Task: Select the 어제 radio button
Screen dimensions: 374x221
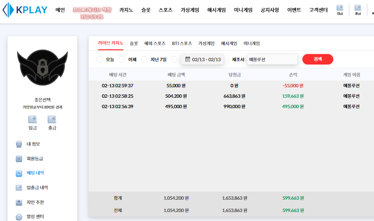Action: pyautogui.click(x=122, y=59)
